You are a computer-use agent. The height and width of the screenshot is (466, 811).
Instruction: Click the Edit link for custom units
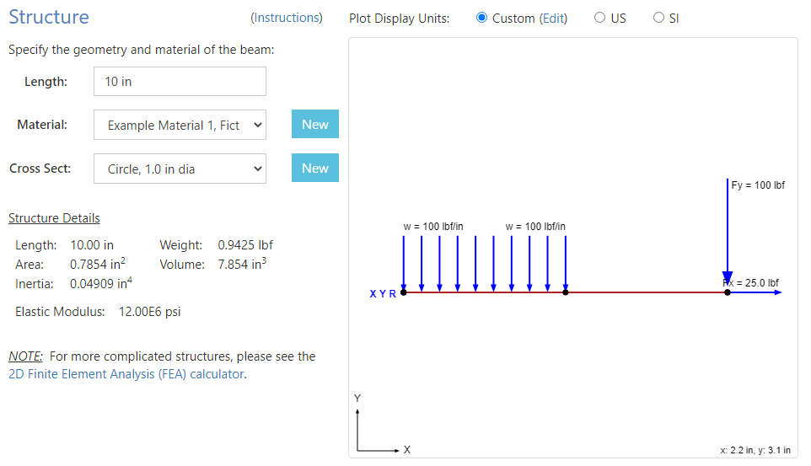(554, 19)
